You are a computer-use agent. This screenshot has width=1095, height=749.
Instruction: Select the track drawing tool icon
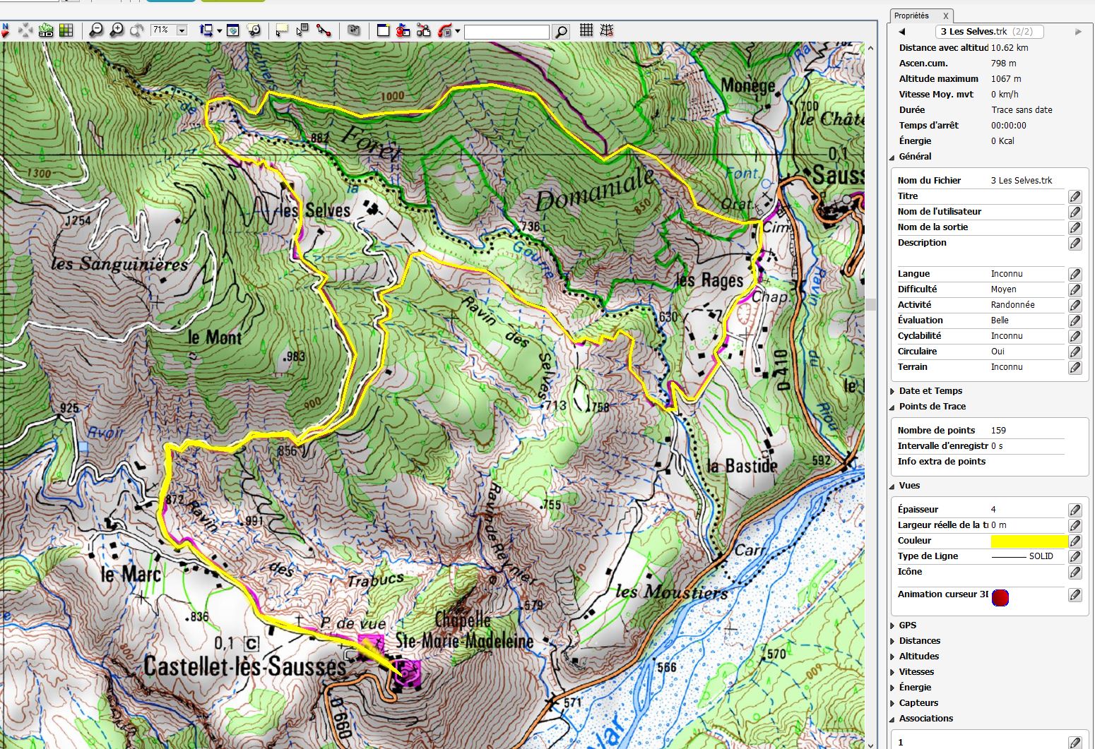point(324,30)
